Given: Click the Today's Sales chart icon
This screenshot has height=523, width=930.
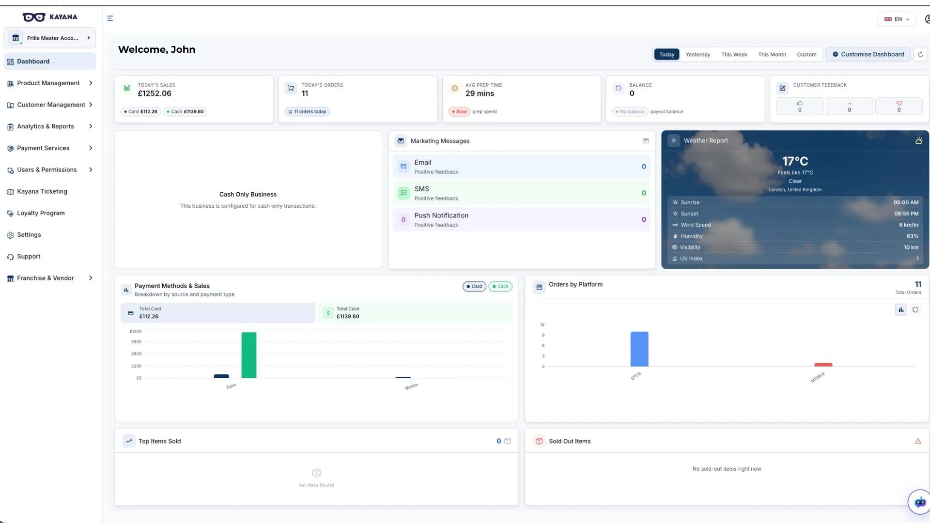Looking at the screenshot, I should click(x=127, y=88).
